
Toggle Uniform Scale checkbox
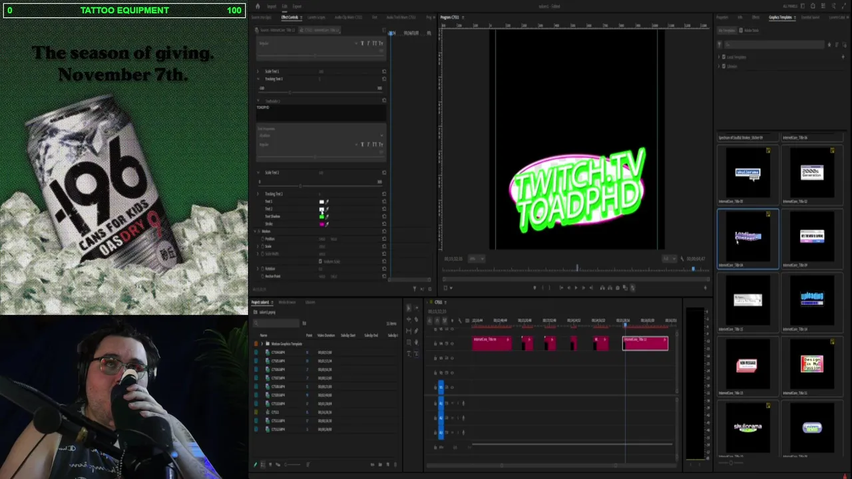tap(321, 261)
